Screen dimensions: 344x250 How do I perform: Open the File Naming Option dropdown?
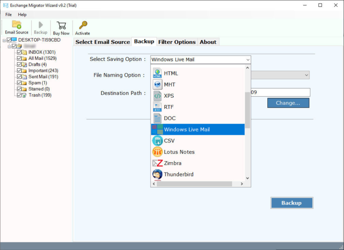click(306, 75)
